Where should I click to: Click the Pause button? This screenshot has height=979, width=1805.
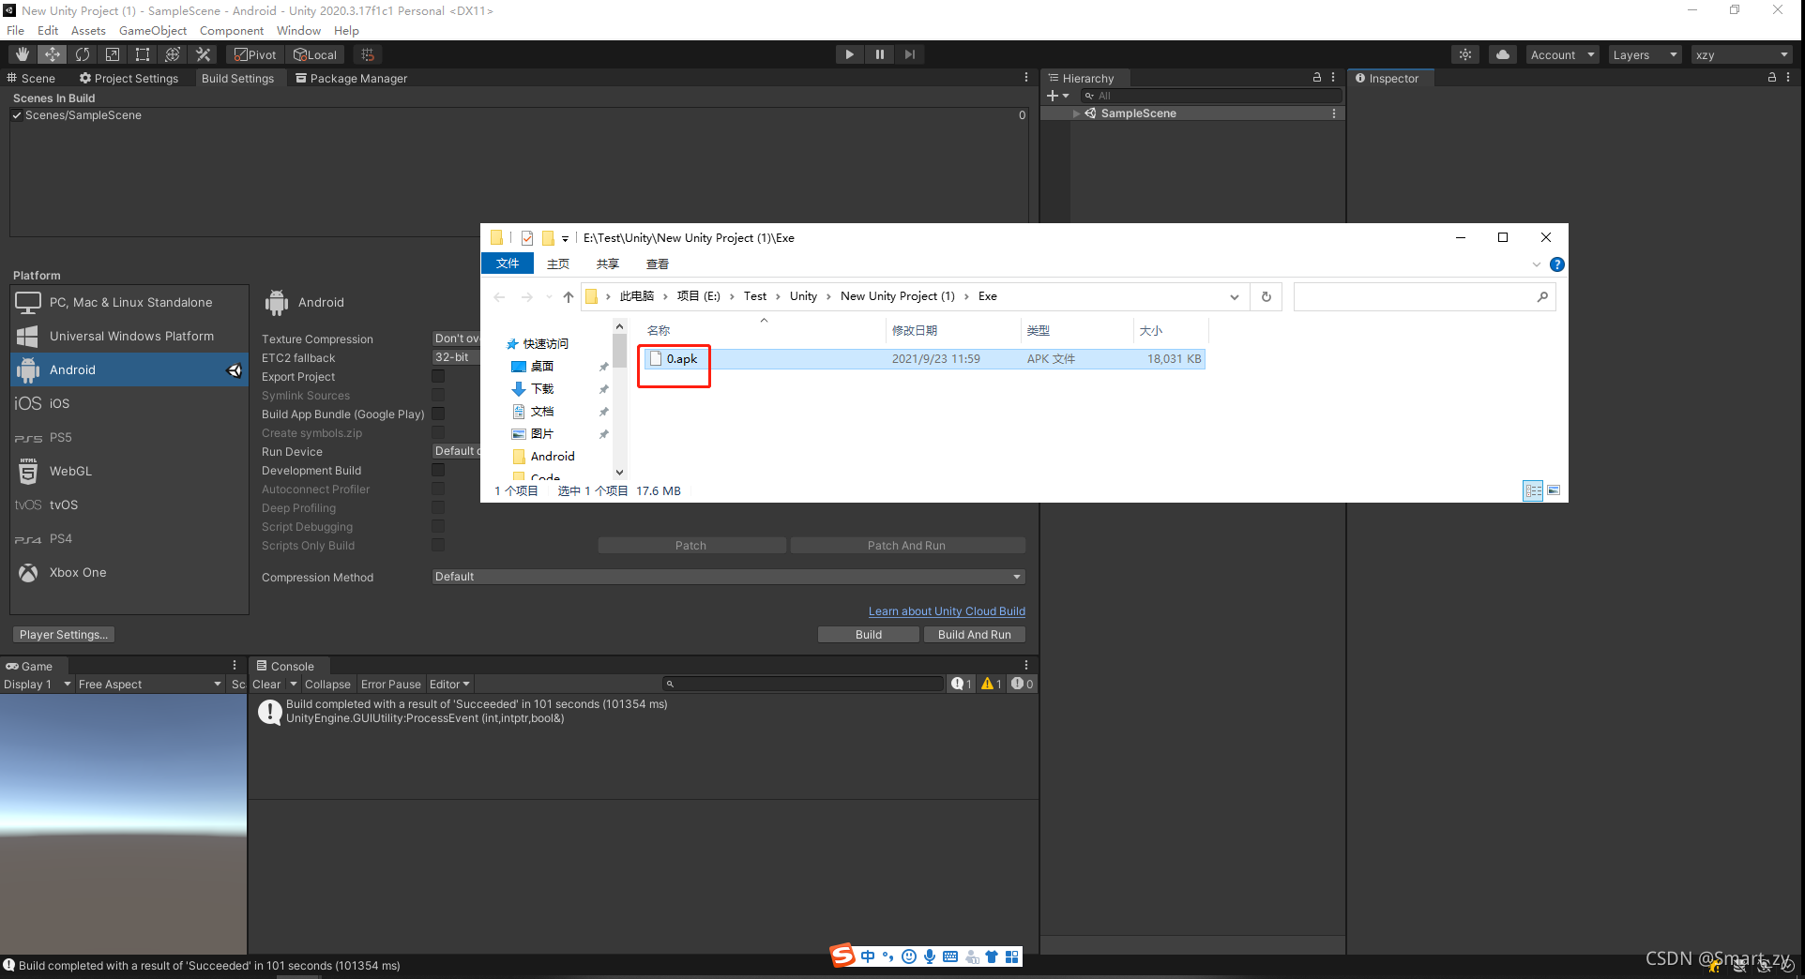pos(879,54)
